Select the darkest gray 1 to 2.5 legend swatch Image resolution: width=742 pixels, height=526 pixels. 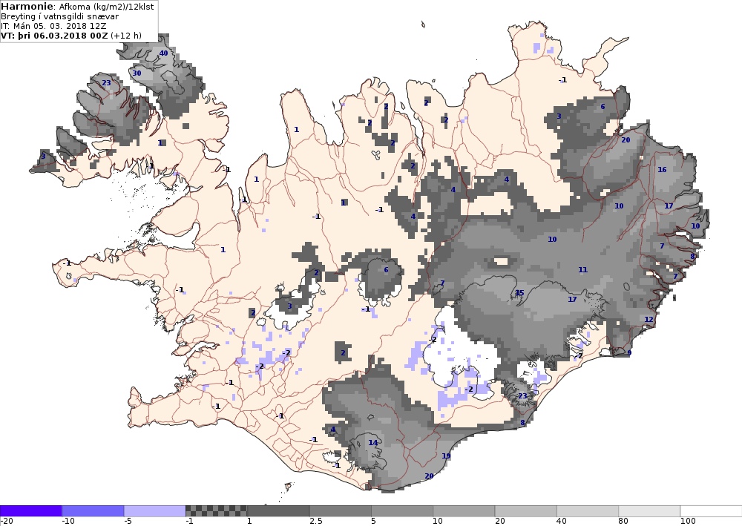point(278,511)
